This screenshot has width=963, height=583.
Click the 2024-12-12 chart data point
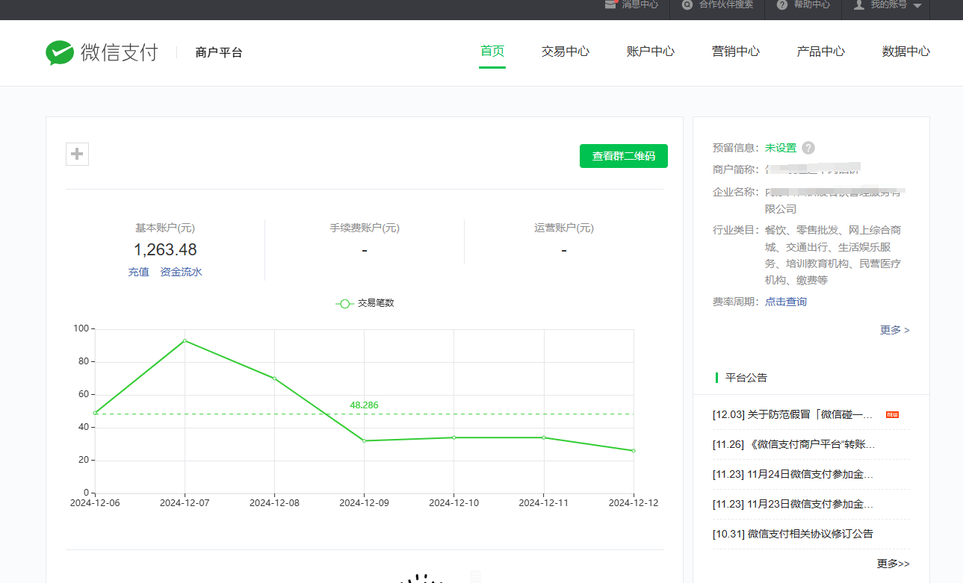[634, 450]
